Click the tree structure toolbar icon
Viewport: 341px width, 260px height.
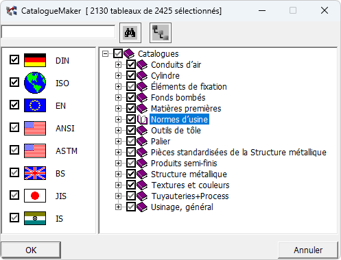161,33
